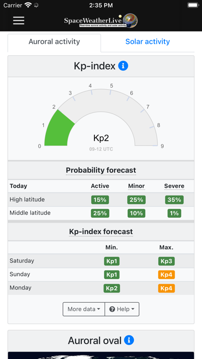Tap the Minor column header

(x=137, y=186)
